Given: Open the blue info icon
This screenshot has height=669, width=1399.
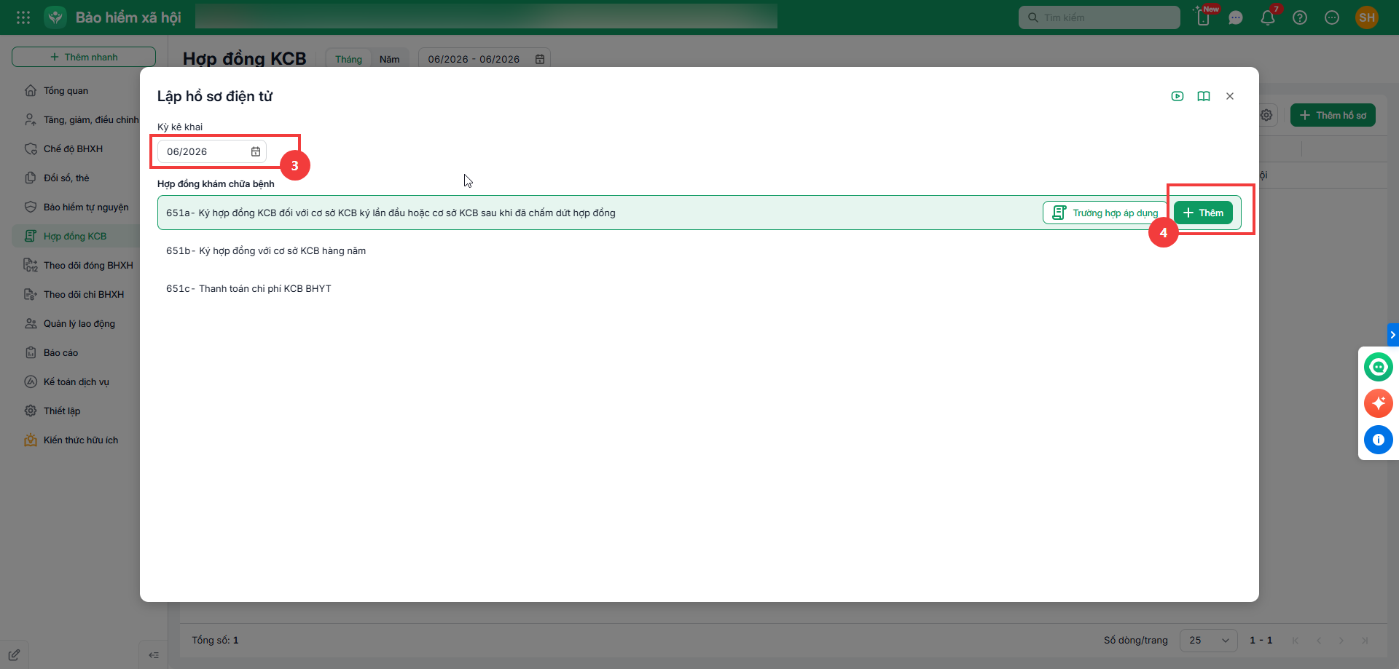Looking at the screenshot, I should (1379, 440).
